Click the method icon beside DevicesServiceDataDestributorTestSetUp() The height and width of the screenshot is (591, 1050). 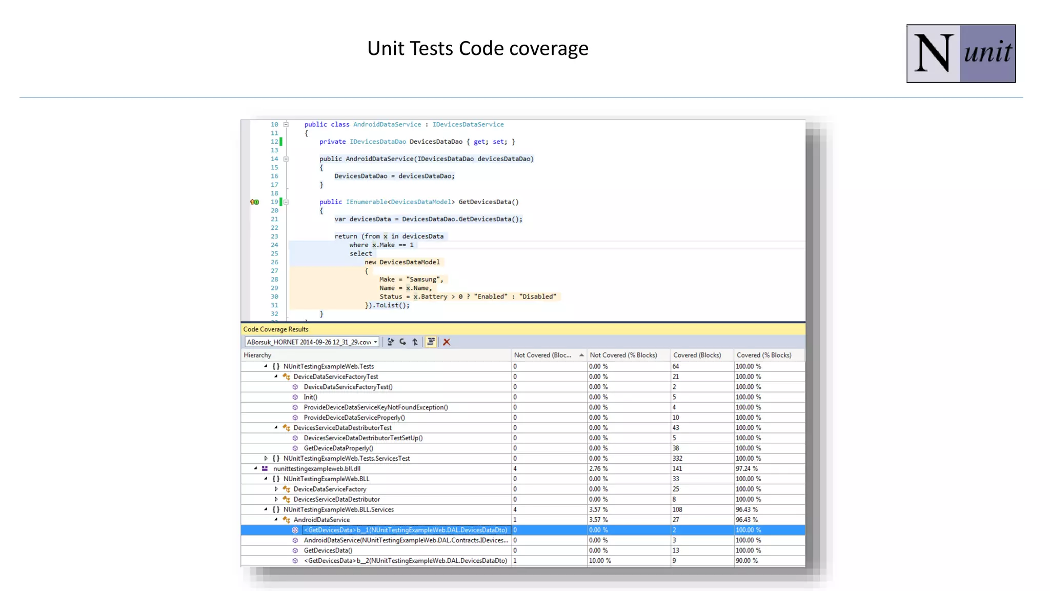[x=295, y=438]
